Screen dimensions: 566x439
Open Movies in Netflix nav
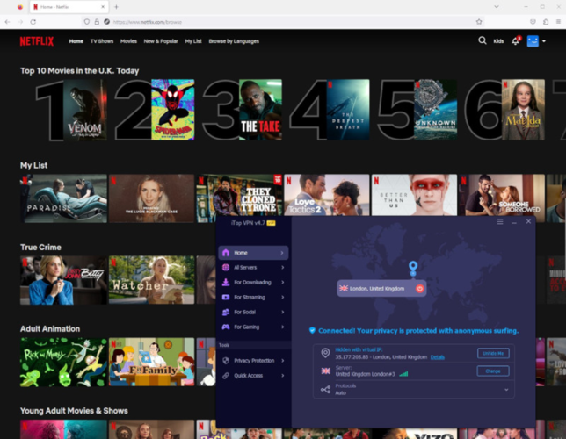coord(128,41)
